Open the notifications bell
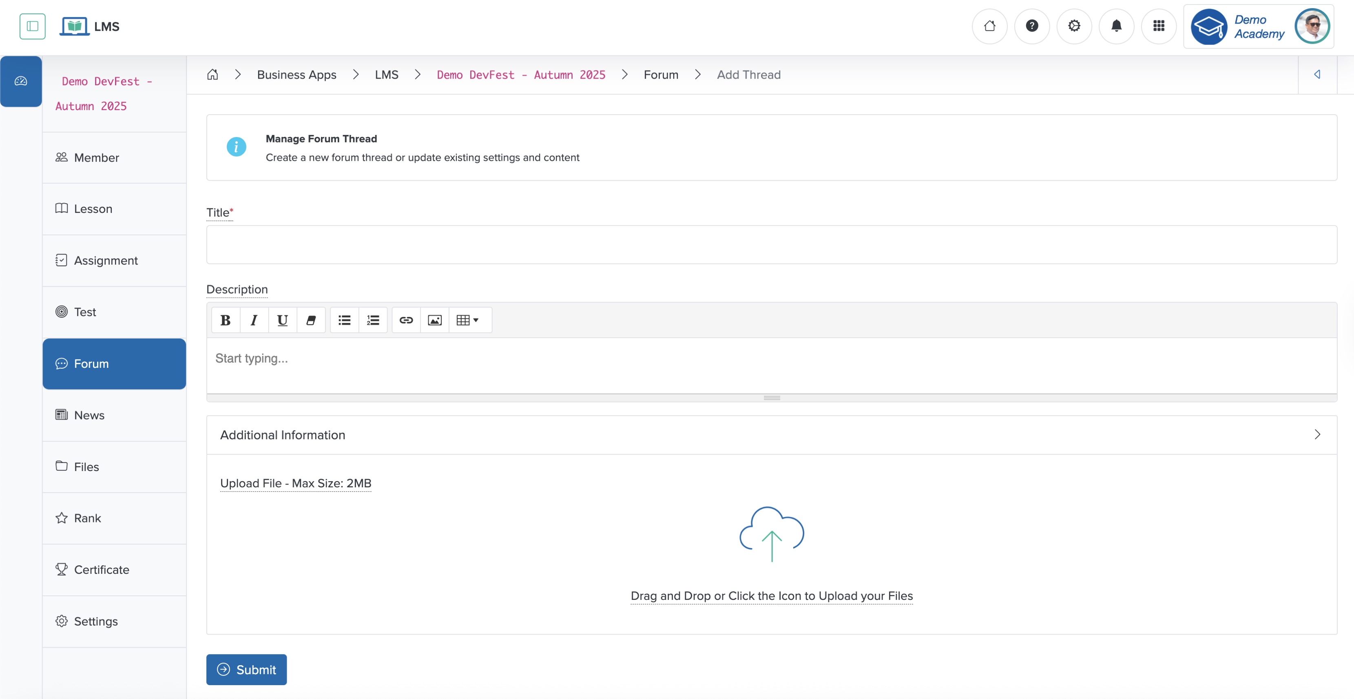The width and height of the screenshot is (1354, 699). coord(1116,26)
